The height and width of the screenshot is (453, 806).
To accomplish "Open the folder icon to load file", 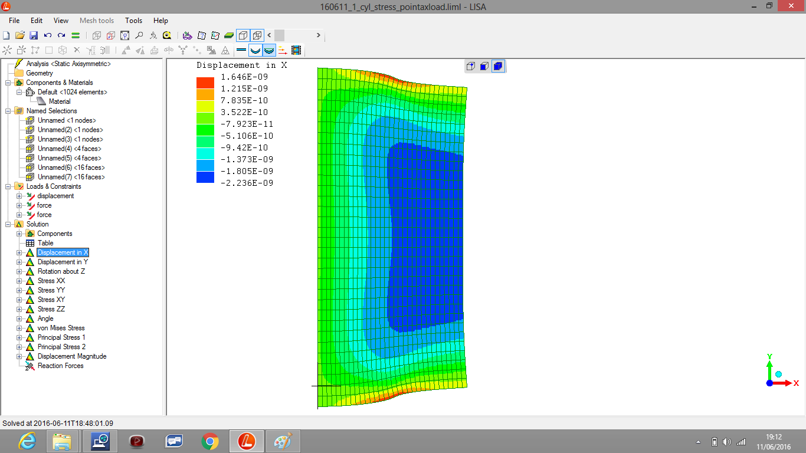I will click(x=20, y=35).
